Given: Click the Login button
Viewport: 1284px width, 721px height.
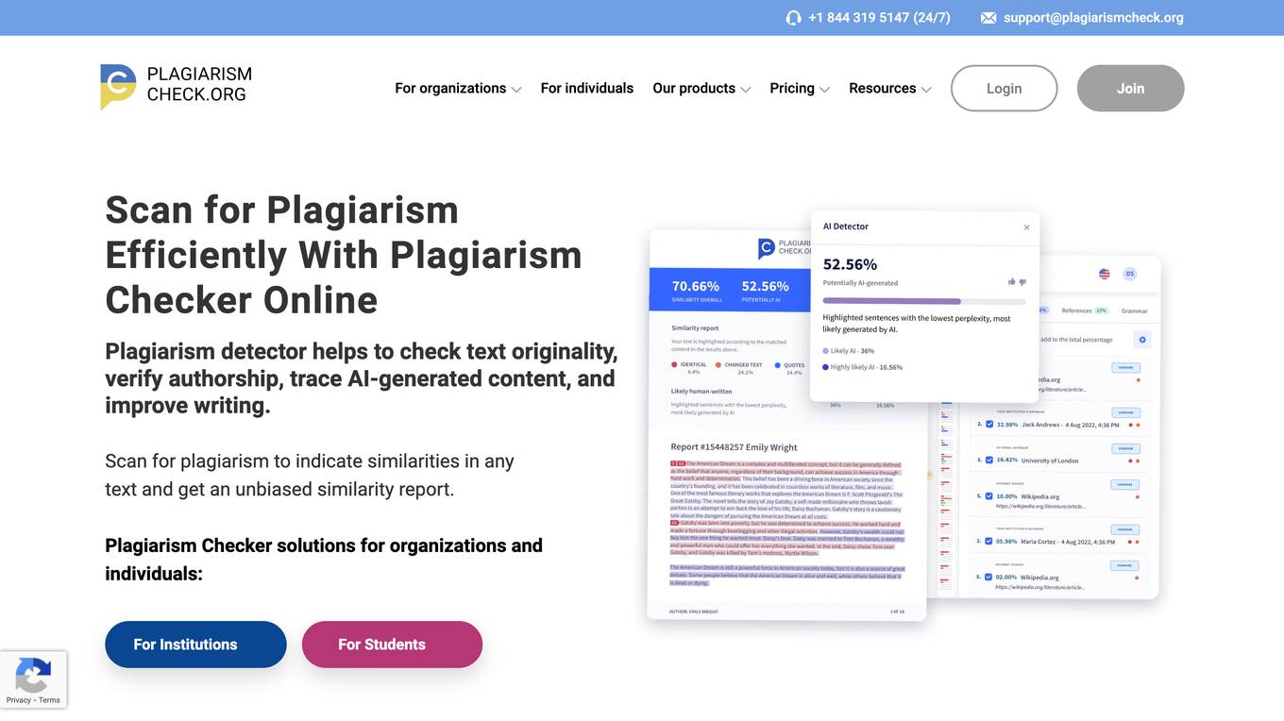Looking at the screenshot, I should coord(1004,89).
